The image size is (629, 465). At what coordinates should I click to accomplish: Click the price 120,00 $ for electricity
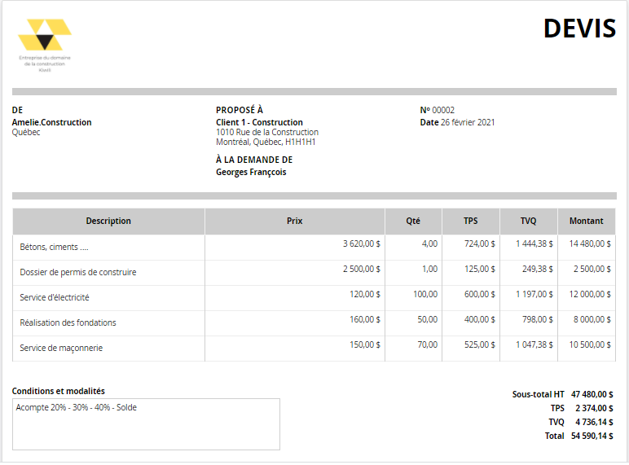365,294
